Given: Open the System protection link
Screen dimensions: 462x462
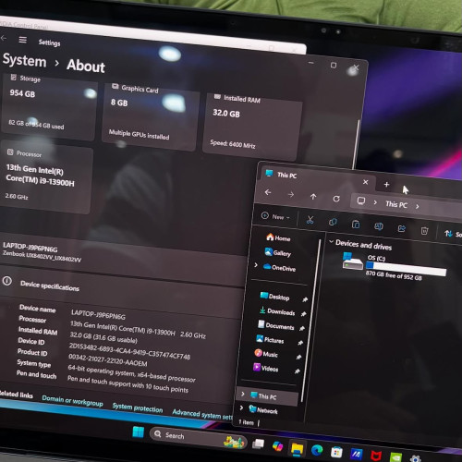Looking at the screenshot, I should [x=138, y=407].
